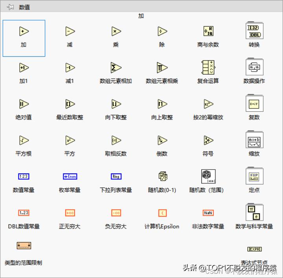Open the 缩放 subpalette
The height and width of the screenshot is (278, 283).
click(254, 139)
